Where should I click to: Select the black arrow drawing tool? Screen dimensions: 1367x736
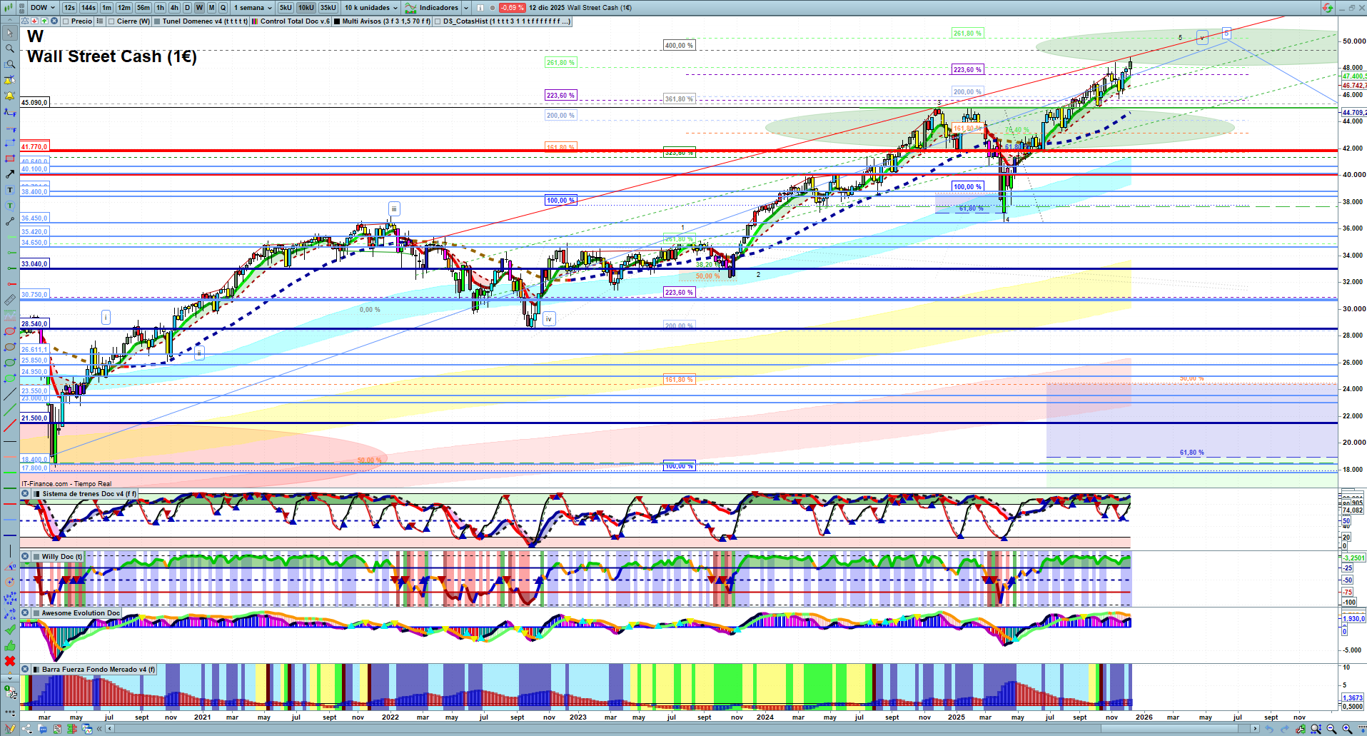coord(9,174)
